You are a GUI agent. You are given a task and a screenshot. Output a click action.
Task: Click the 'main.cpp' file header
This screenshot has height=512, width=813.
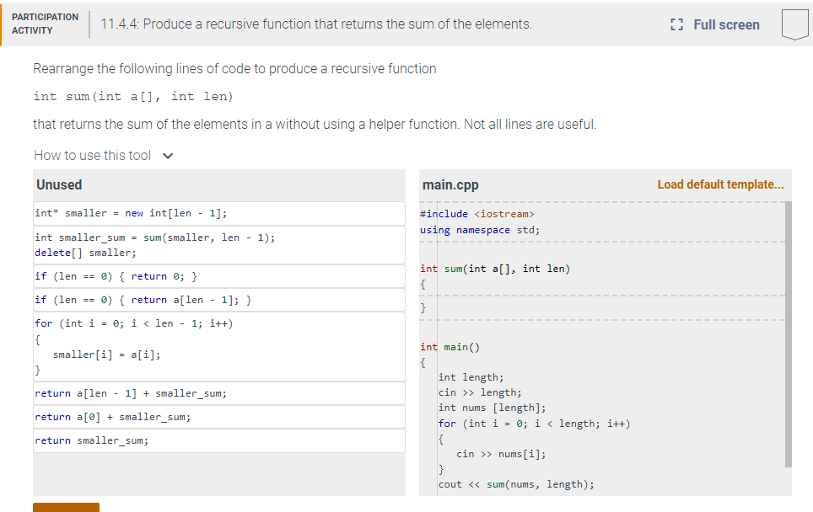coord(450,184)
